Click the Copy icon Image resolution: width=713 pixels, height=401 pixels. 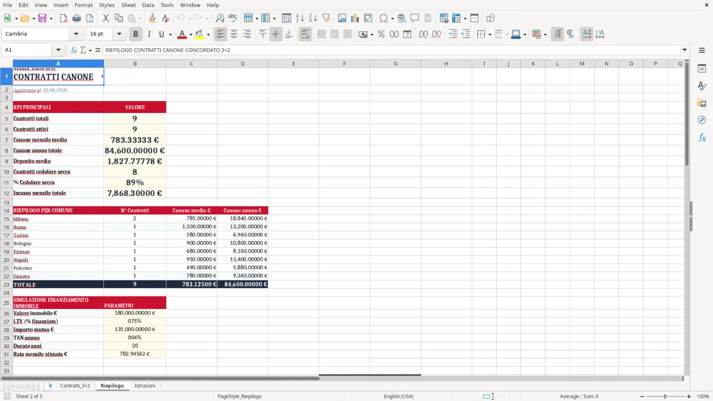click(x=118, y=18)
